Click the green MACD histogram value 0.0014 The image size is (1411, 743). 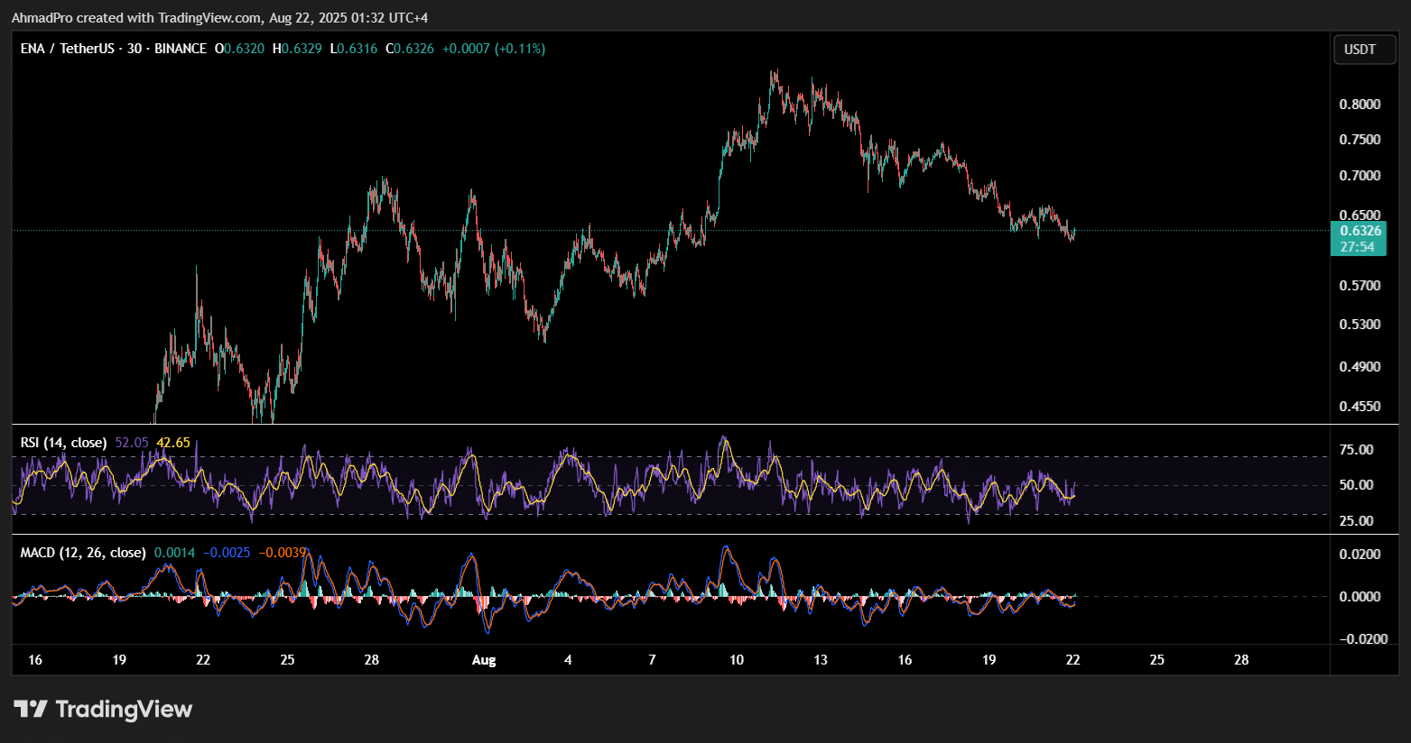[x=173, y=552]
